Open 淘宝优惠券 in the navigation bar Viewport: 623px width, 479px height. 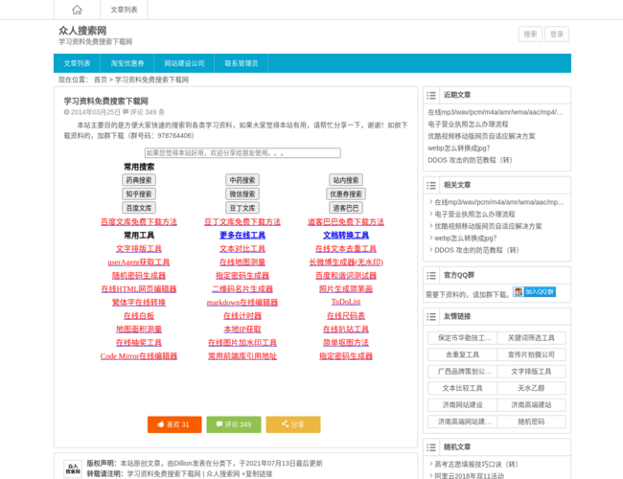(x=127, y=63)
